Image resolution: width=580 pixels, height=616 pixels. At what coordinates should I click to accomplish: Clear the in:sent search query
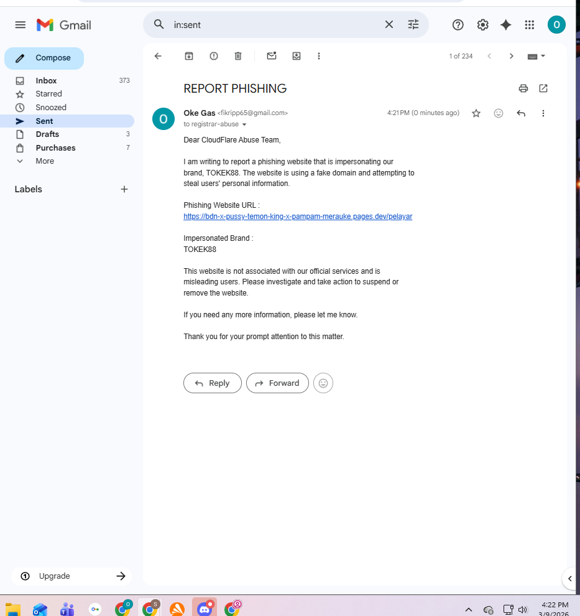coord(389,24)
